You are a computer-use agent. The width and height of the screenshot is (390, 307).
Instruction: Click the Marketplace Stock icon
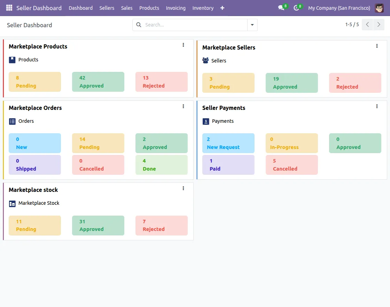tap(11, 203)
